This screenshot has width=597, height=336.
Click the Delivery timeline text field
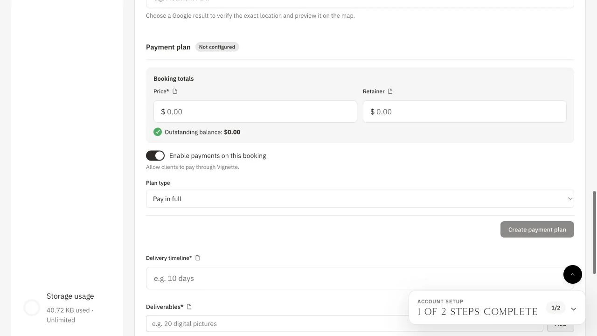click(x=360, y=278)
